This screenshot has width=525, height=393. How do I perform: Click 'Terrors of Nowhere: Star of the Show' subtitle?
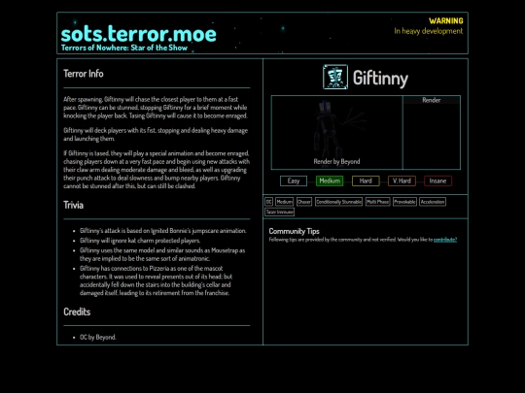124,48
